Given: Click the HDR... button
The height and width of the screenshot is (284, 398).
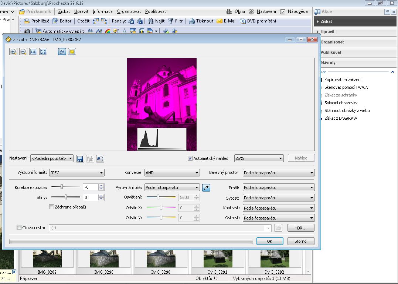Looking at the screenshot, I should tap(301, 228).
